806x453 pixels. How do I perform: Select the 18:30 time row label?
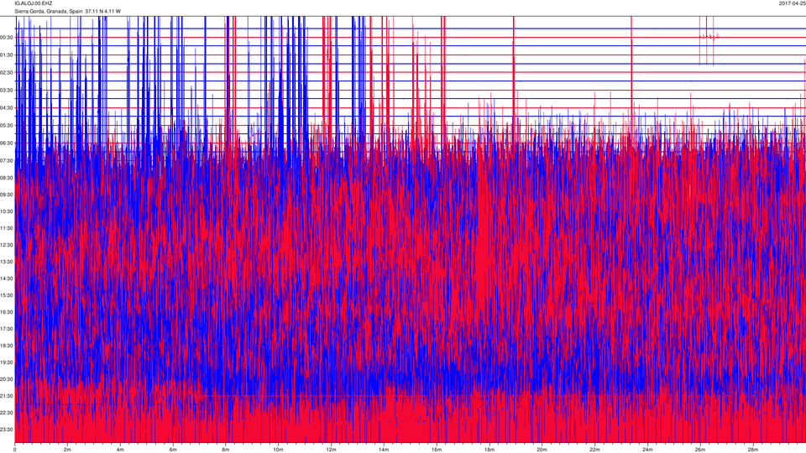(7, 346)
